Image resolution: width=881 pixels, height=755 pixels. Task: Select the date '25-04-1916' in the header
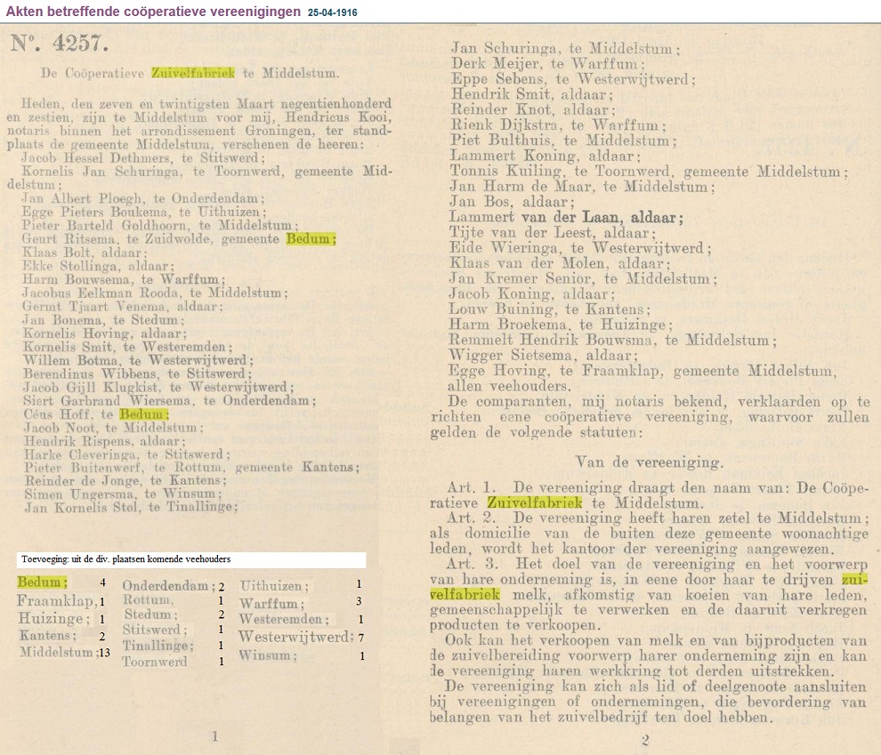click(333, 12)
